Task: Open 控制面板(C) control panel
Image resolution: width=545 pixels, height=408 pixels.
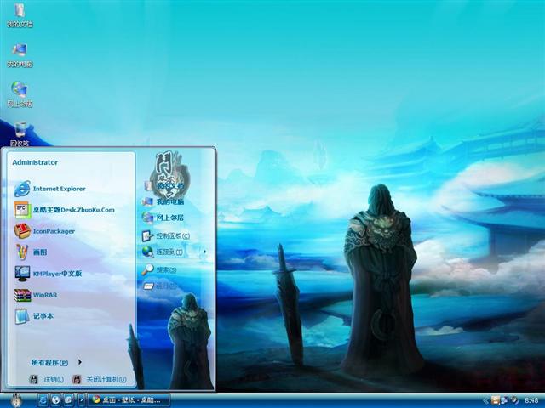Action: click(166, 236)
